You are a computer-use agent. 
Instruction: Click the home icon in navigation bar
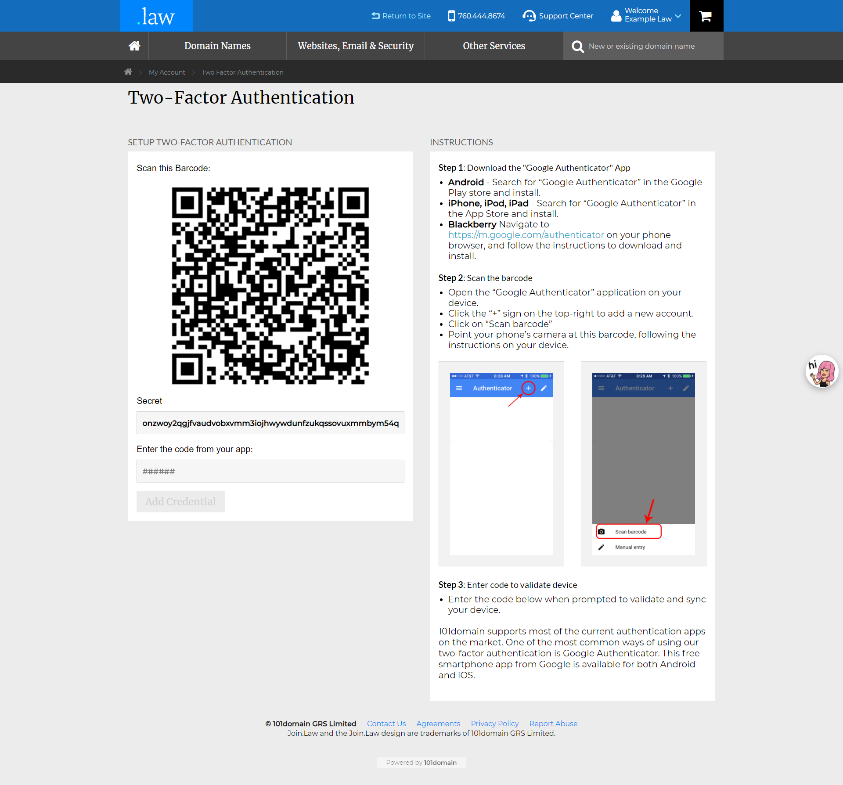(x=134, y=46)
